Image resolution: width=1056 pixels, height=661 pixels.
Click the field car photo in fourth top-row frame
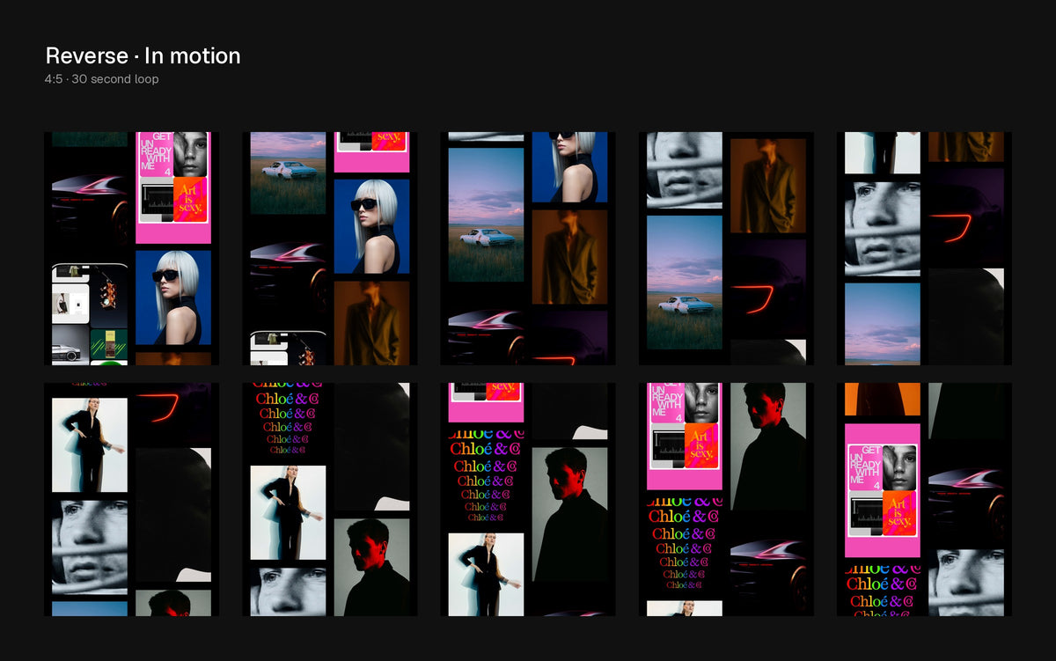684,282
